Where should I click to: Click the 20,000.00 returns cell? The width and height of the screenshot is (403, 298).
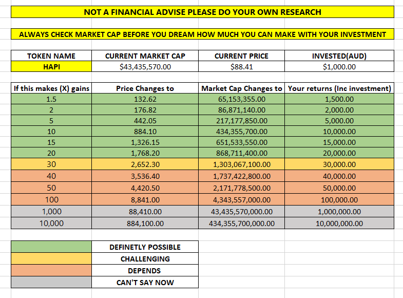click(339, 153)
